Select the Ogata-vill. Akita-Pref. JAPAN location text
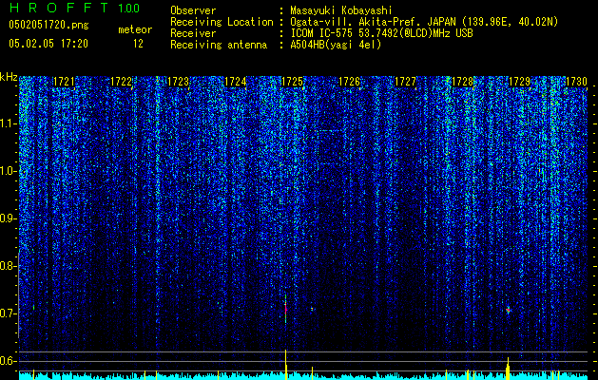The width and height of the screenshot is (598, 380). pyautogui.click(x=424, y=22)
